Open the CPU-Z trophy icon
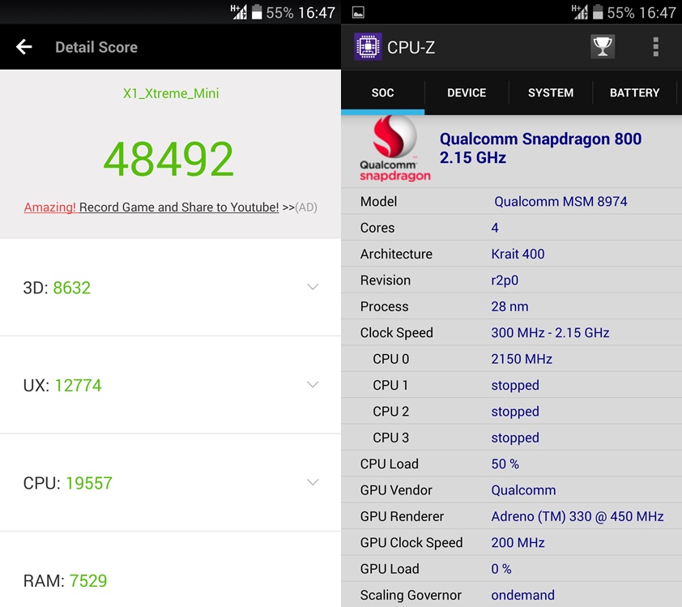682x607 pixels. (x=603, y=46)
